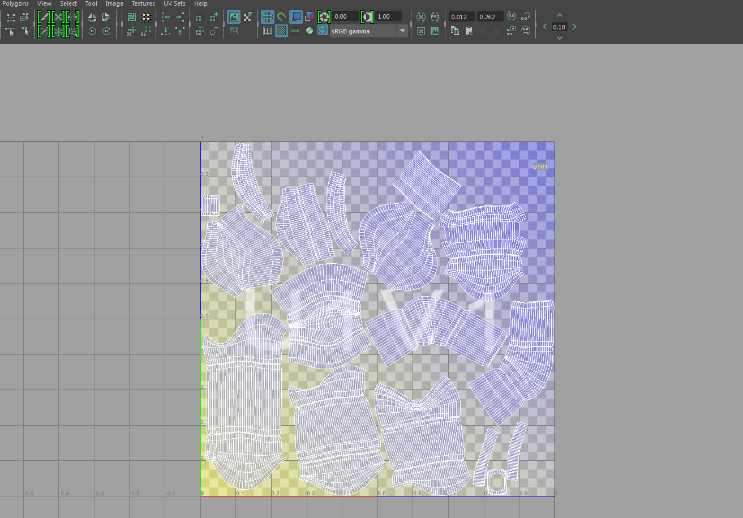Toggle pixel snap magnet
The height and width of the screenshot is (518, 743).
coord(281,17)
